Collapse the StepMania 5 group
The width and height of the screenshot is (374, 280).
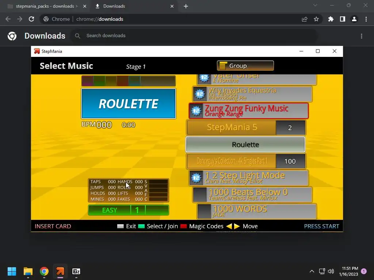tap(246, 128)
